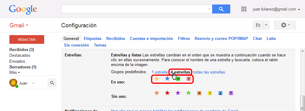305x111 pixels.
Task: Open the Recibidos settings tab
Action: pos(116,38)
